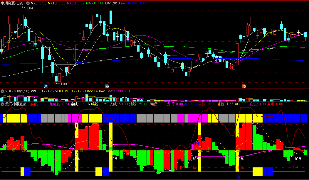Click the orange 预 info marker
The image size is (309, 180).
point(244,86)
